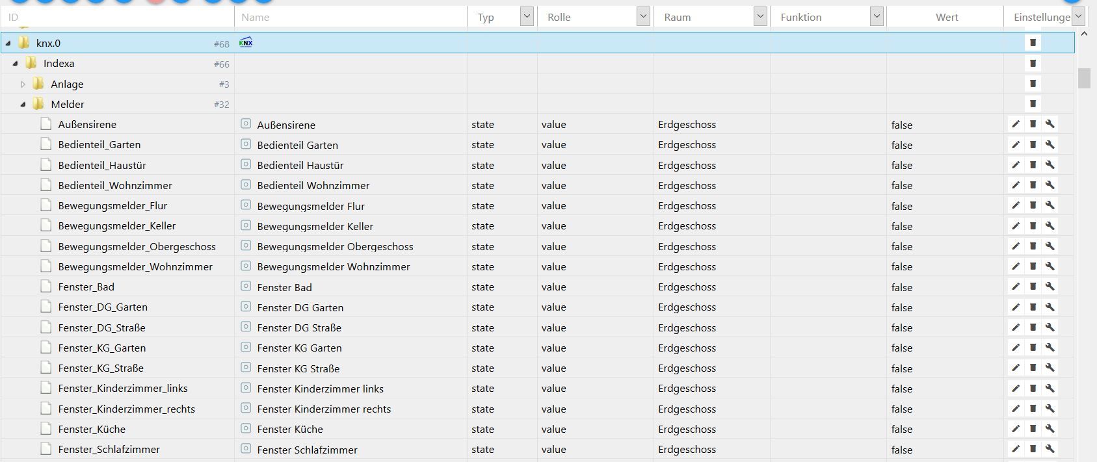1097x462 pixels.
Task: Click the name 'Fenster DG Garten'
Action: click(300, 307)
